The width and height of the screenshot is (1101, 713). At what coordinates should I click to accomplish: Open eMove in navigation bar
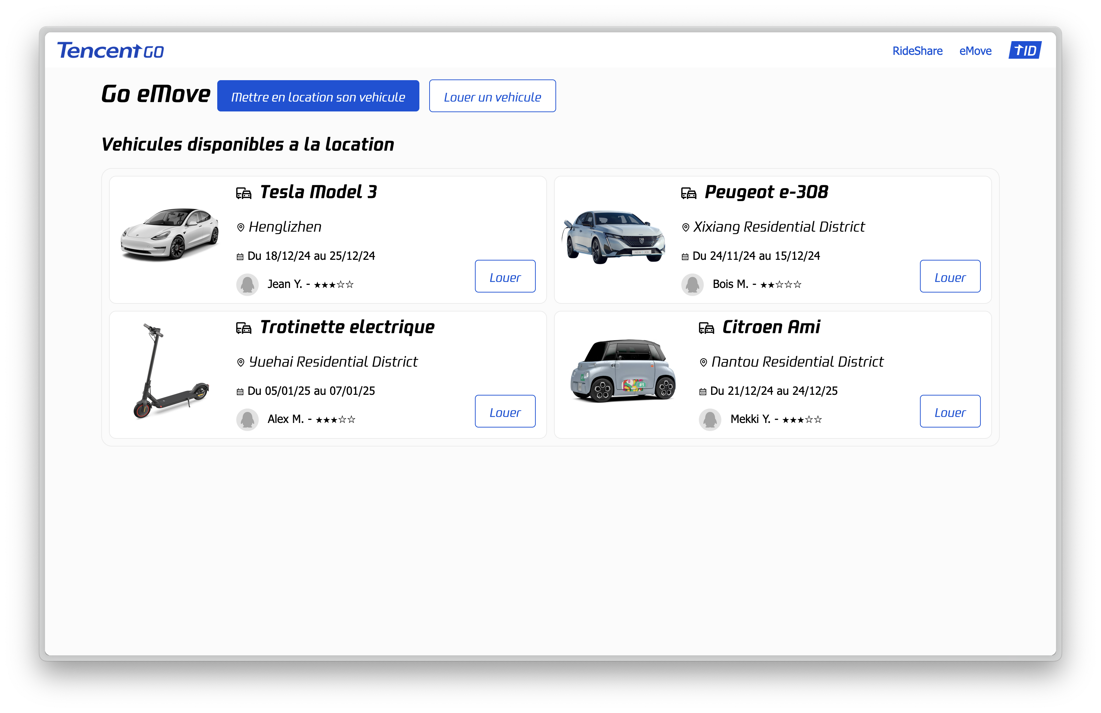975,51
